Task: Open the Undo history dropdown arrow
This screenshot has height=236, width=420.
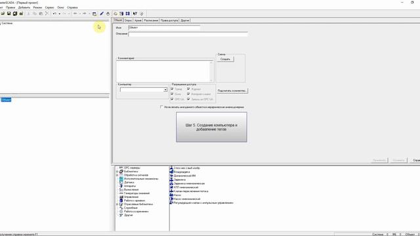Action: (60, 14)
